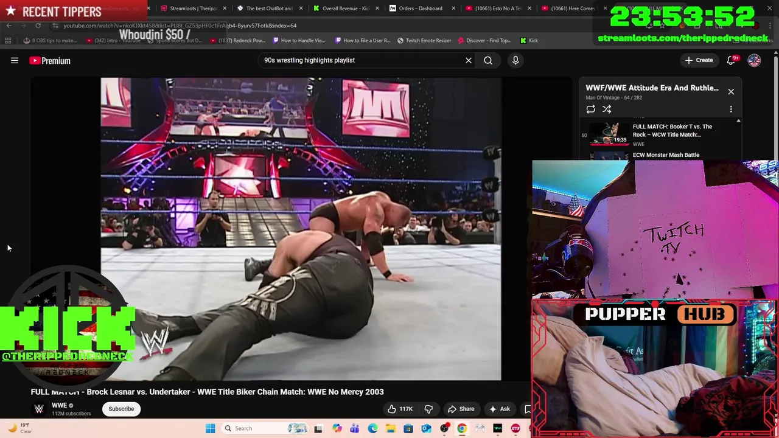The height and width of the screenshot is (438, 779).
Task: Click the YouTube Premium logo
Action: pyautogui.click(x=50, y=61)
